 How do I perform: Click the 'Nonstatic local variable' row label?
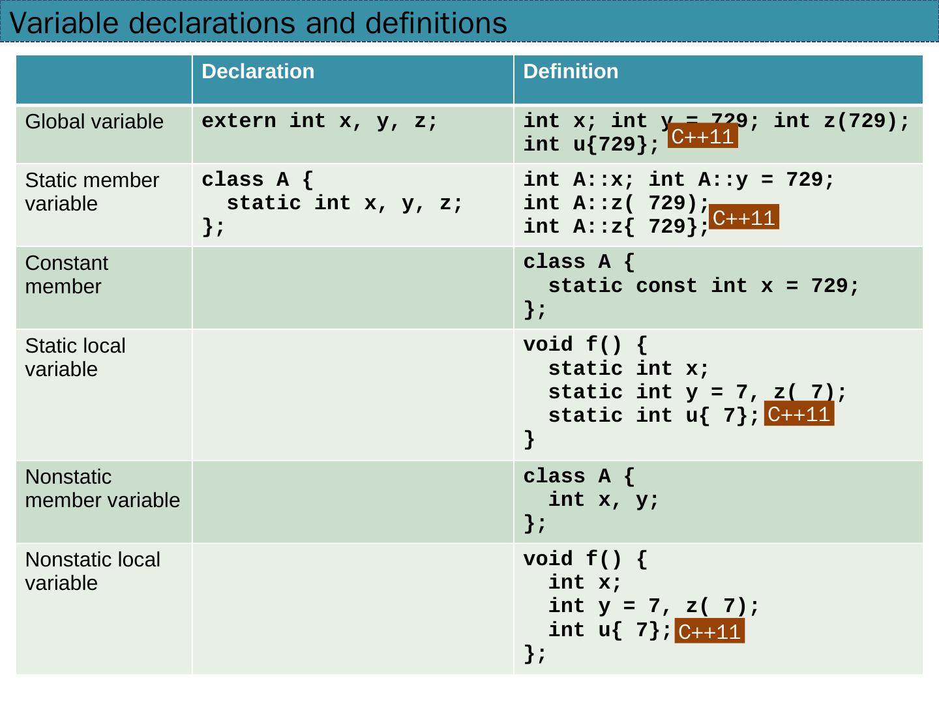pos(93,571)
